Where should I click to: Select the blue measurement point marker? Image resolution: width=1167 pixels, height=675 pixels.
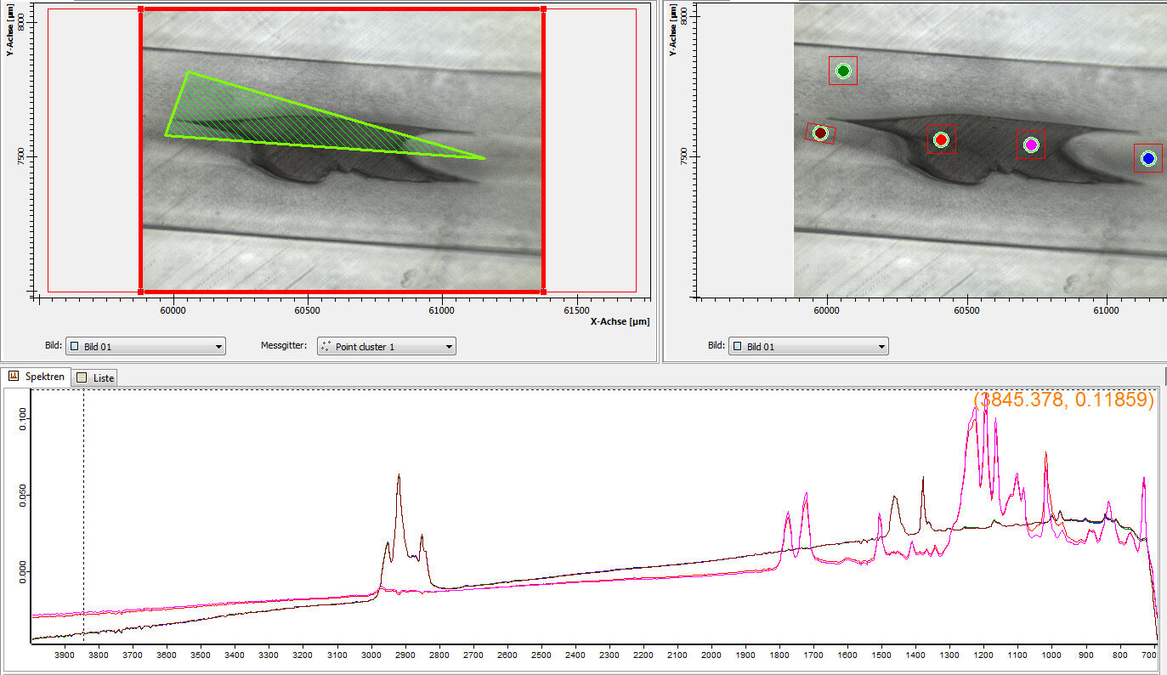pos(1148,158)
